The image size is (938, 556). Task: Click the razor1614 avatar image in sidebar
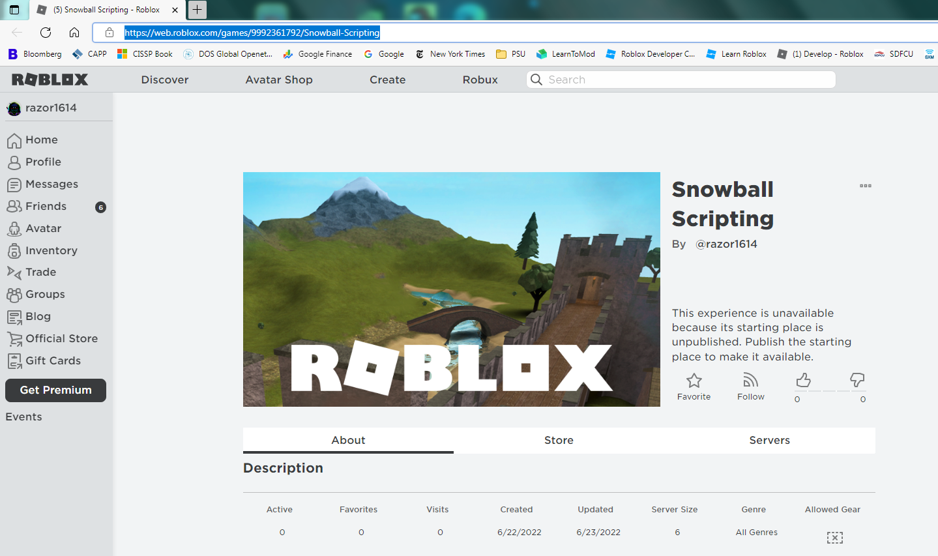[14, 108]
